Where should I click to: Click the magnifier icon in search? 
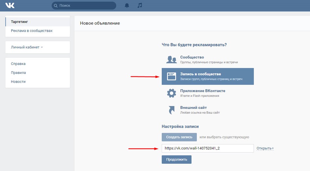pos(56,6)
